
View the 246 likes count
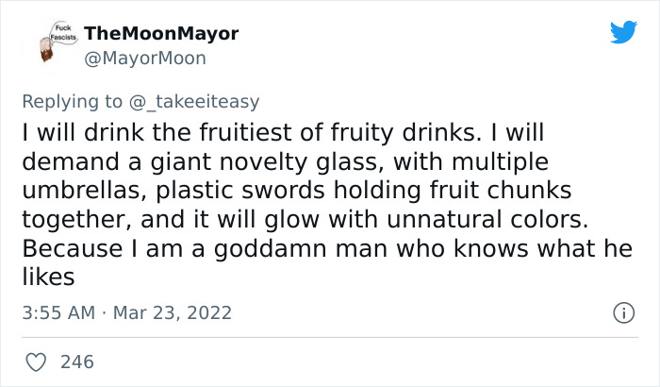[x=76, y=361]
